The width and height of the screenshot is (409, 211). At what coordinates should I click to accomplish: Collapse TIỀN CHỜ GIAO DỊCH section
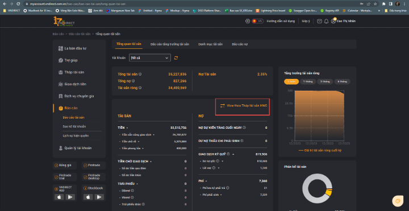coord(151,162)
